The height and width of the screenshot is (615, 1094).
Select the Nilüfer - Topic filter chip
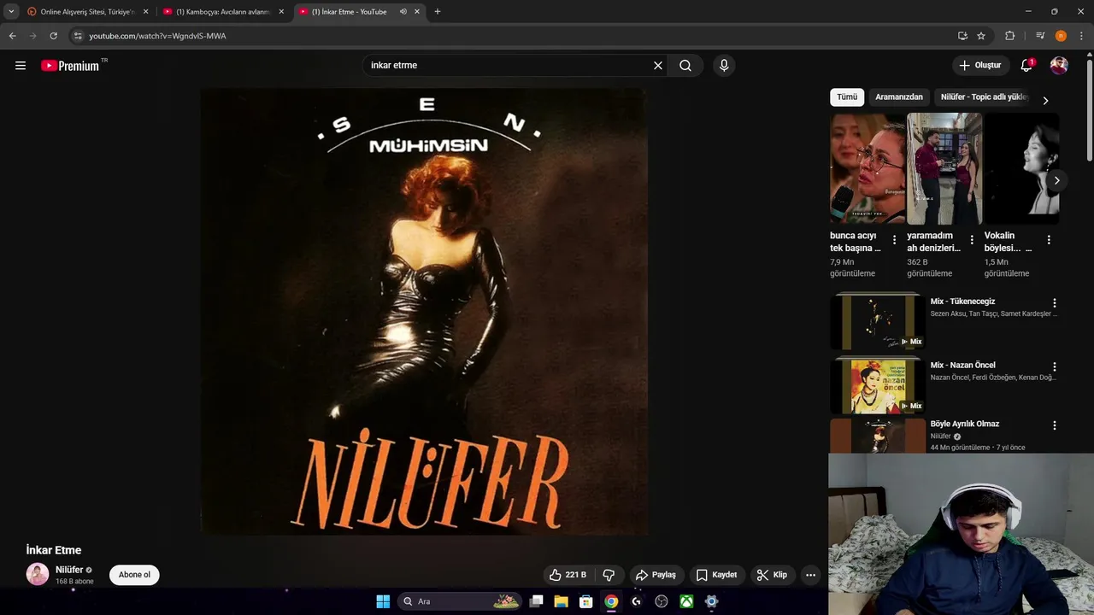click(984, 97)
